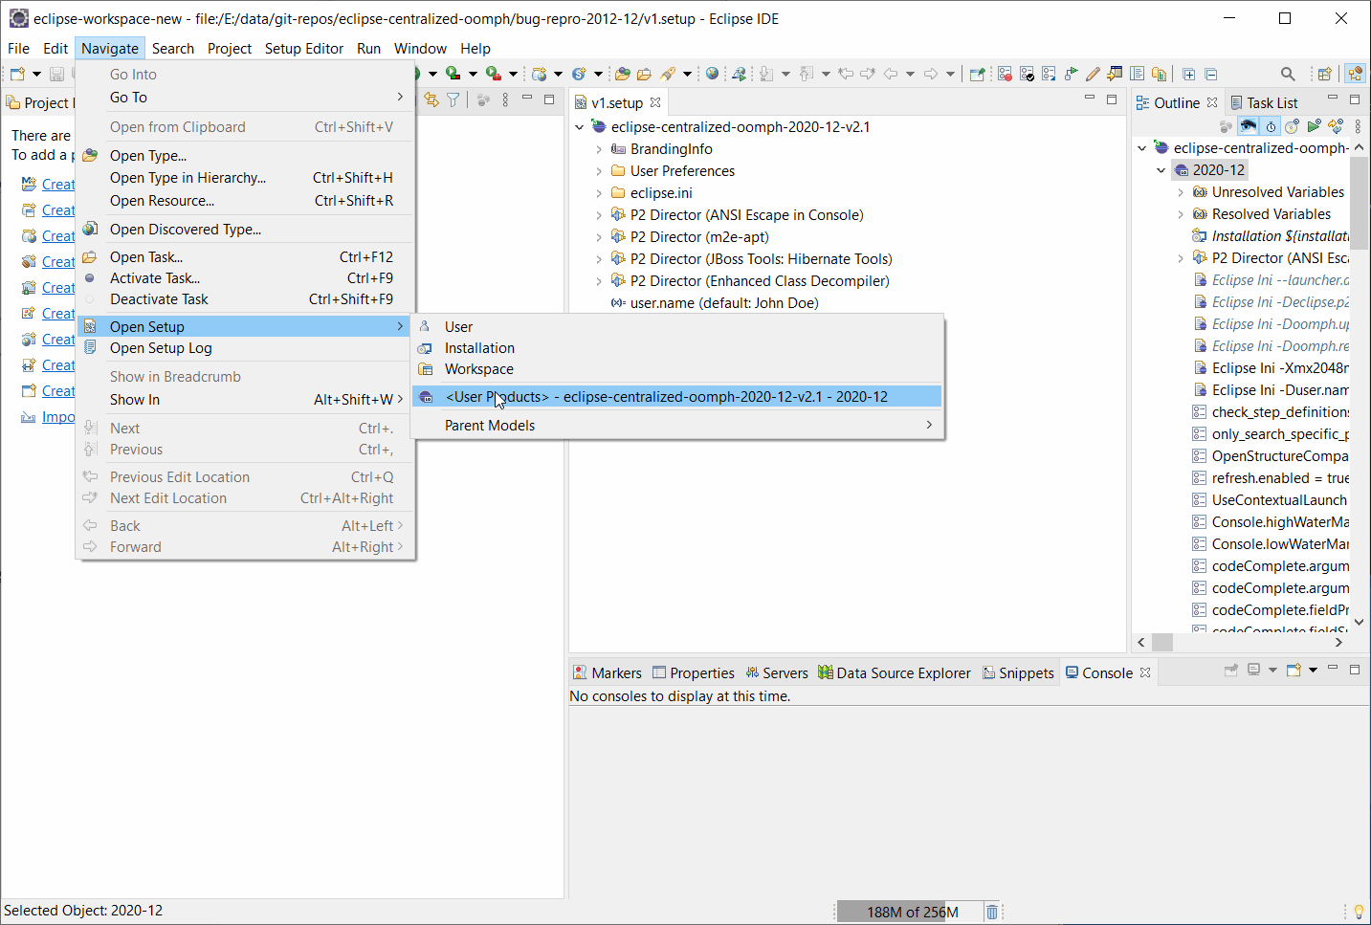Click the funnel filter icon in Project panel
This screenshot has height=925, width=1371.
point(453,99)
